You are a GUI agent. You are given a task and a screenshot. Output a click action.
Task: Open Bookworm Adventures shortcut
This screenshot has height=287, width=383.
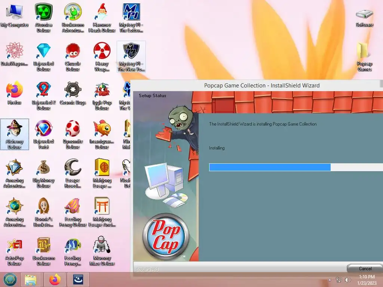pos(73,18)
